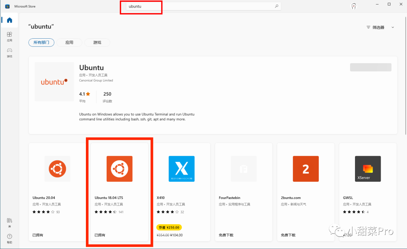This screenshot has width=407, height=249.
Task: Click the FourPastebin title text
Action: [x=230, y=198]
